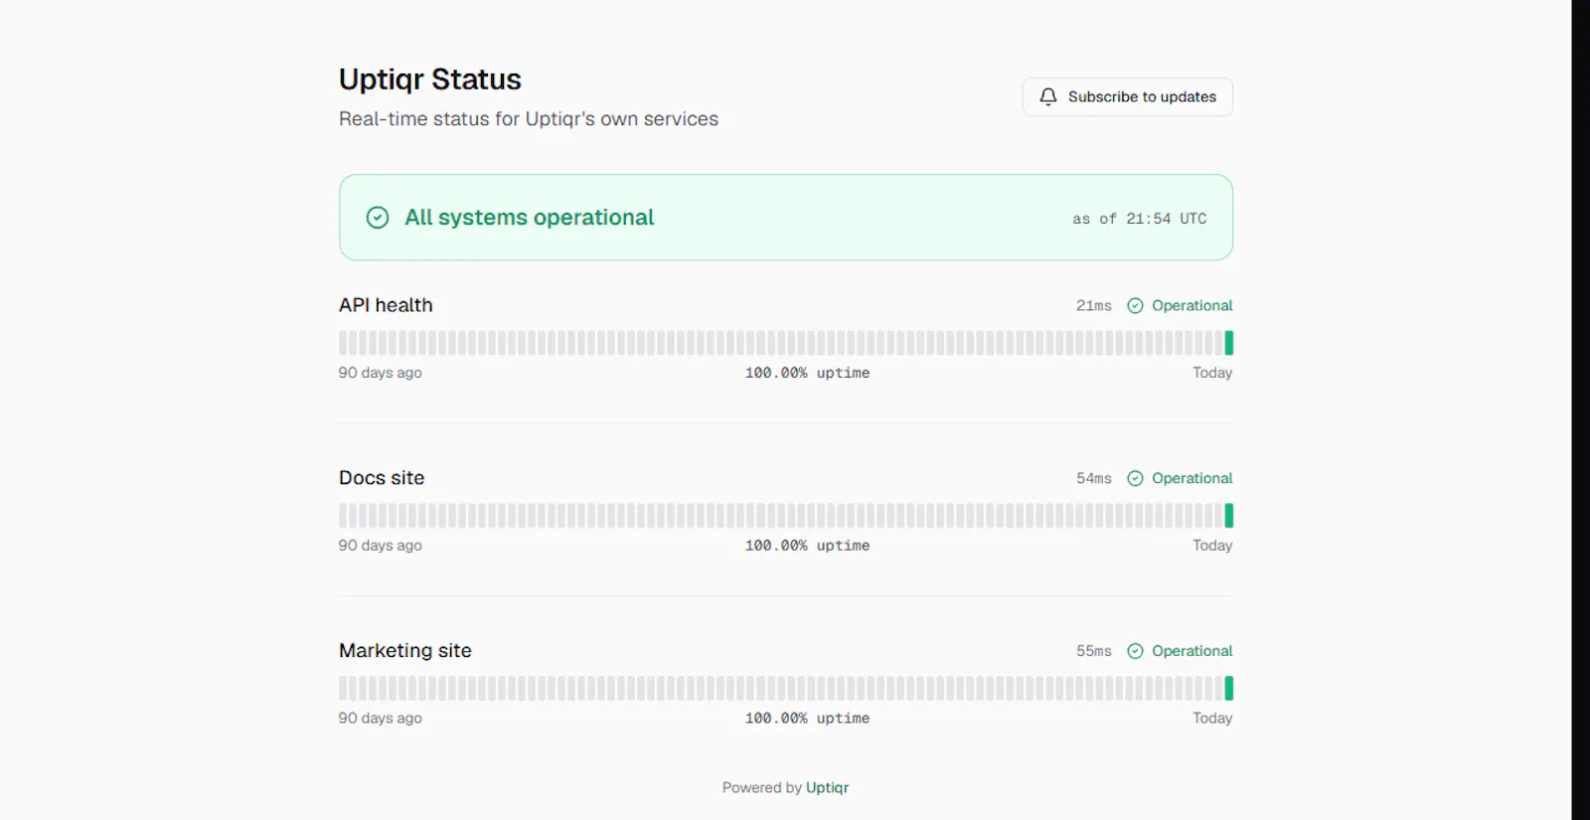Click the Docs site Operational checkmark icon
1590x820 pixels.
pos(1135,478)
